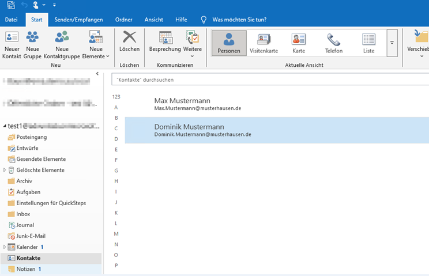
Task: Open the Ansicht tab
Action: [154, 20]
